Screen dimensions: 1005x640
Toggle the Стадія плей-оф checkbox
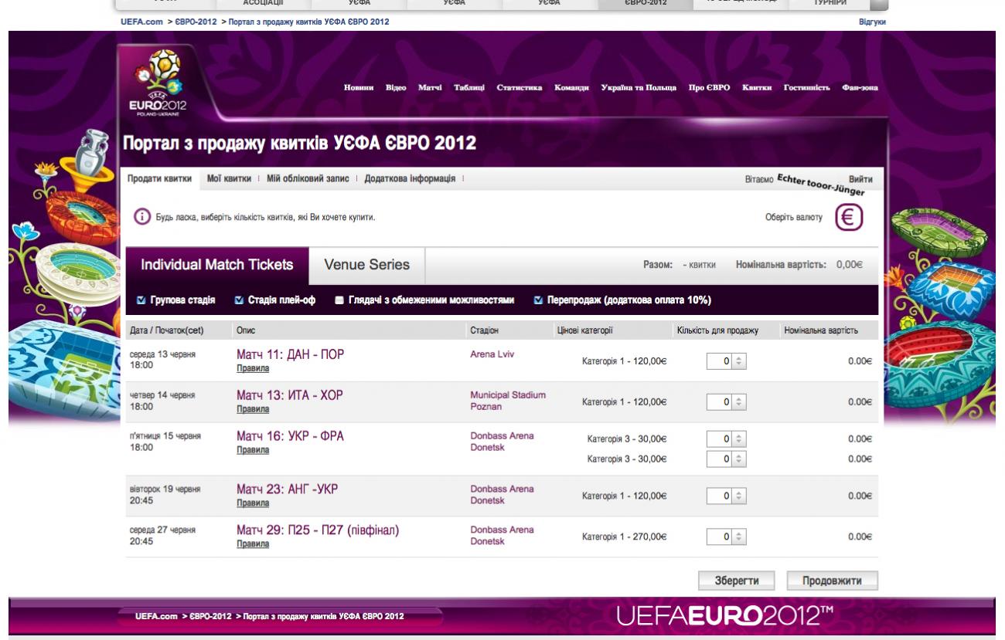[x=239, y=300]
